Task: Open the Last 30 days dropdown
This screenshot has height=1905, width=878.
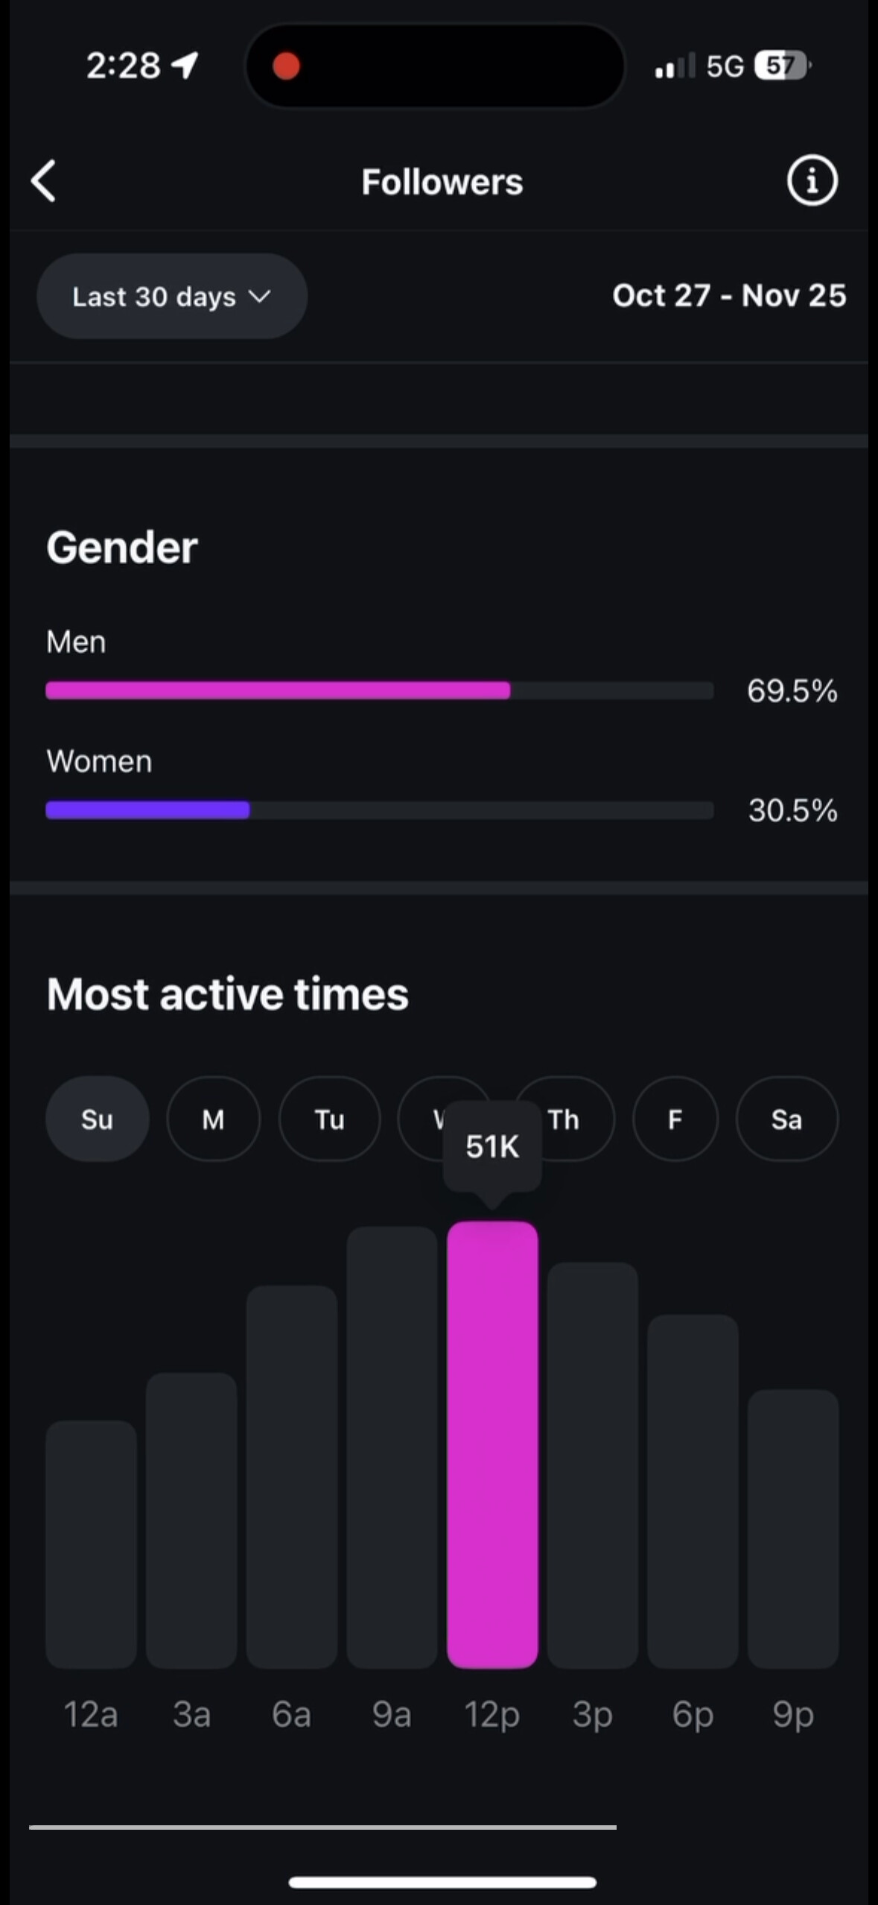Action: [x=172, y=297]
